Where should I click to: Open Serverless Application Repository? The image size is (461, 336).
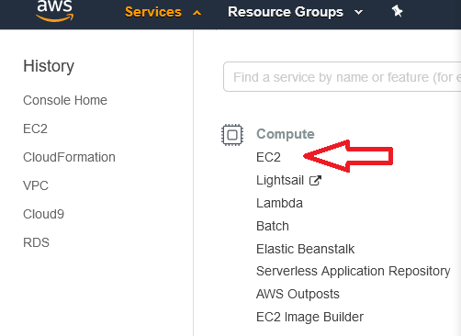354,271
